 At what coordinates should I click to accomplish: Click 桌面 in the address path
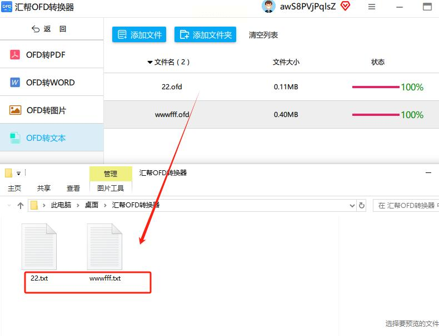92,205
